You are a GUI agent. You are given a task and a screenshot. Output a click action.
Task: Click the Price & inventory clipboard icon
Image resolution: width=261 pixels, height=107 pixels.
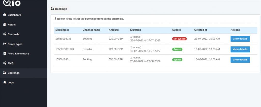tap(5, 54)
